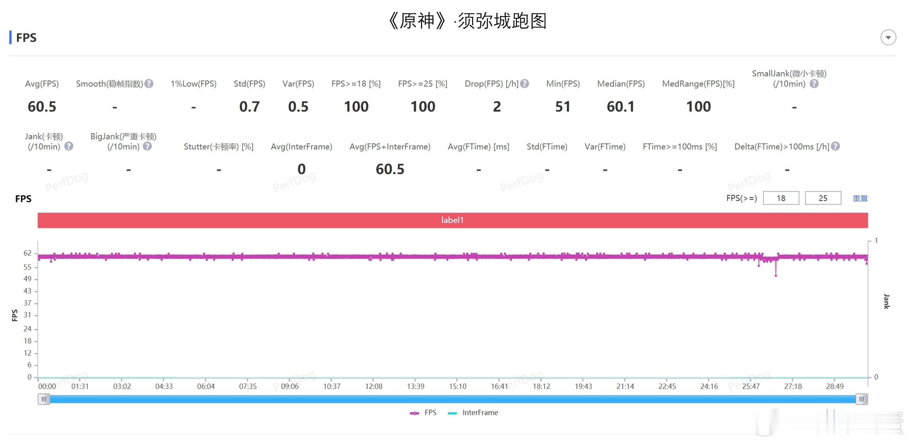
Task: Click the Std(FPS) value 0.7
Action: (249, 106)
